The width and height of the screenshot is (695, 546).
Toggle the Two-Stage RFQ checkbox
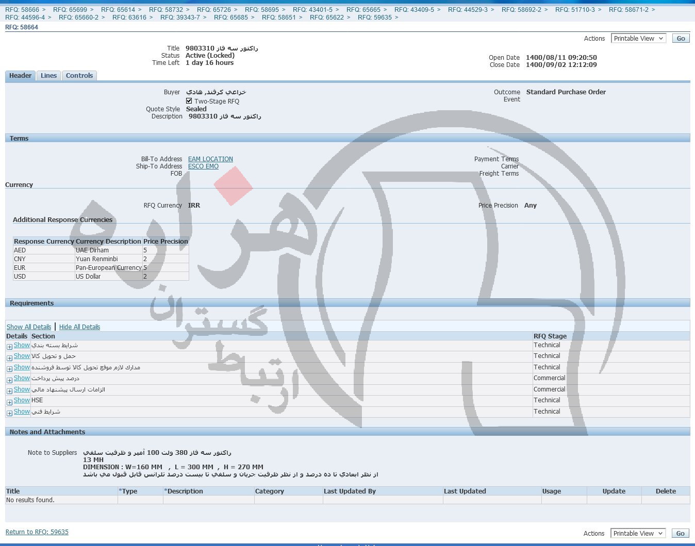pyautogui.click(x=189, y=101)
